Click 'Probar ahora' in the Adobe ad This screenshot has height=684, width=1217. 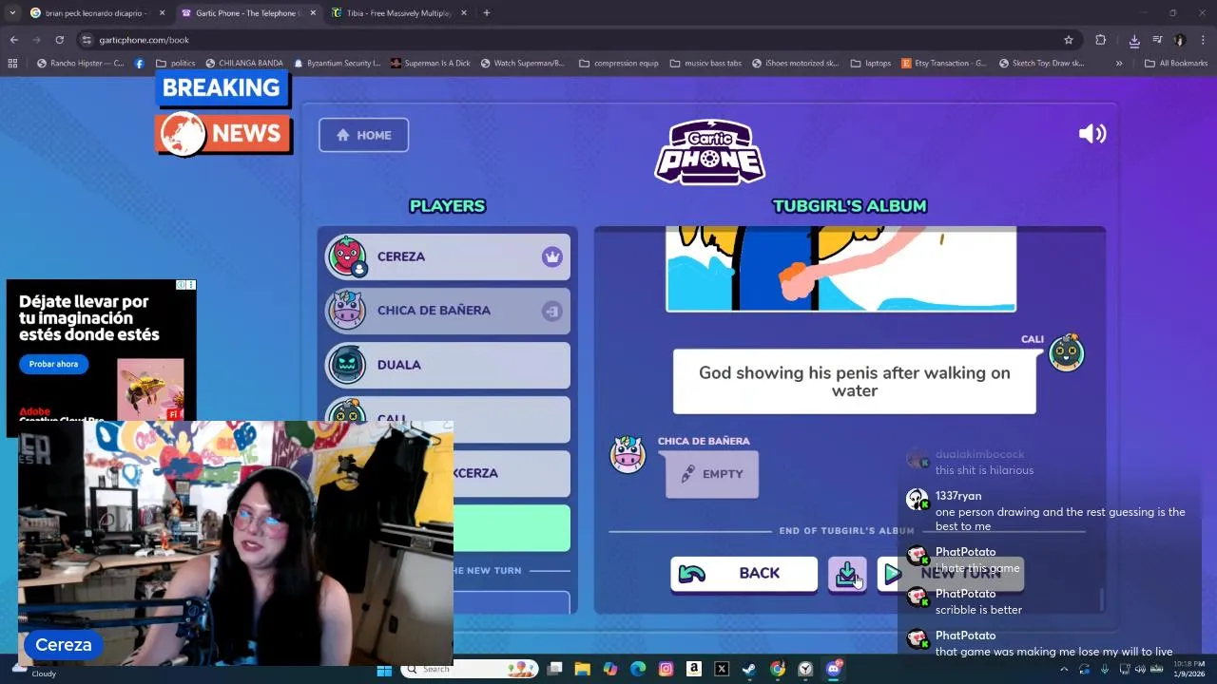click(53, 364)
